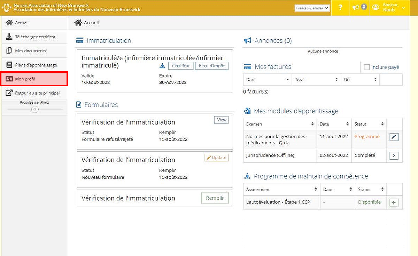Open the Français (Canada) language dropdown
The image size is (418, 256).
point(312,8)
